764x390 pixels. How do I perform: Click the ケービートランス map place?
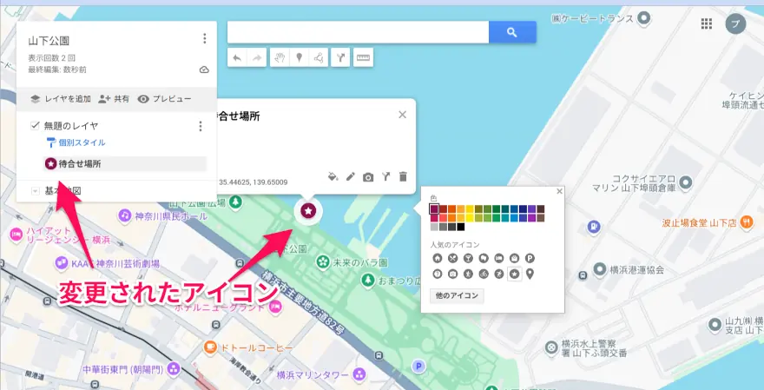(x=602, y=19)
